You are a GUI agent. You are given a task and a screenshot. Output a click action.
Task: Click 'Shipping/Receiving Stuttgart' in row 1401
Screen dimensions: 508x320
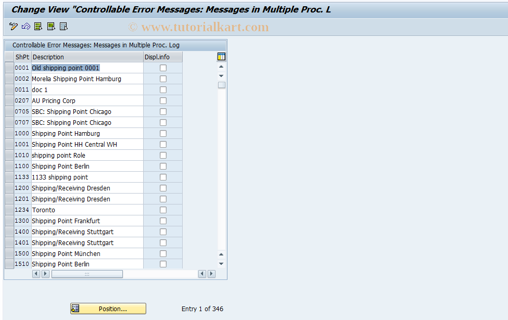click(x=87, y=243)
